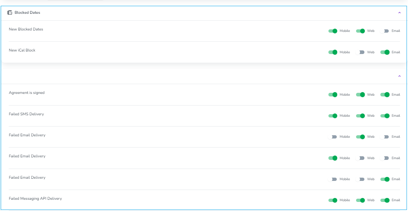Collapse the Blocked Dates section chevron
Screen dimensions: 408x211
coord(399,13)
